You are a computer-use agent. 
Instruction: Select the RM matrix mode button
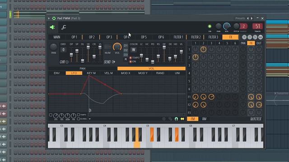point(204,119)
